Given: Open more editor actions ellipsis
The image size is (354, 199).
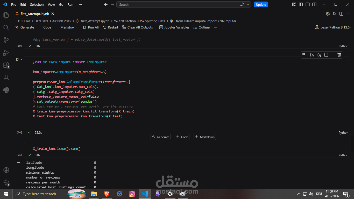Looking at the screenshot, I should pos(348,14).
